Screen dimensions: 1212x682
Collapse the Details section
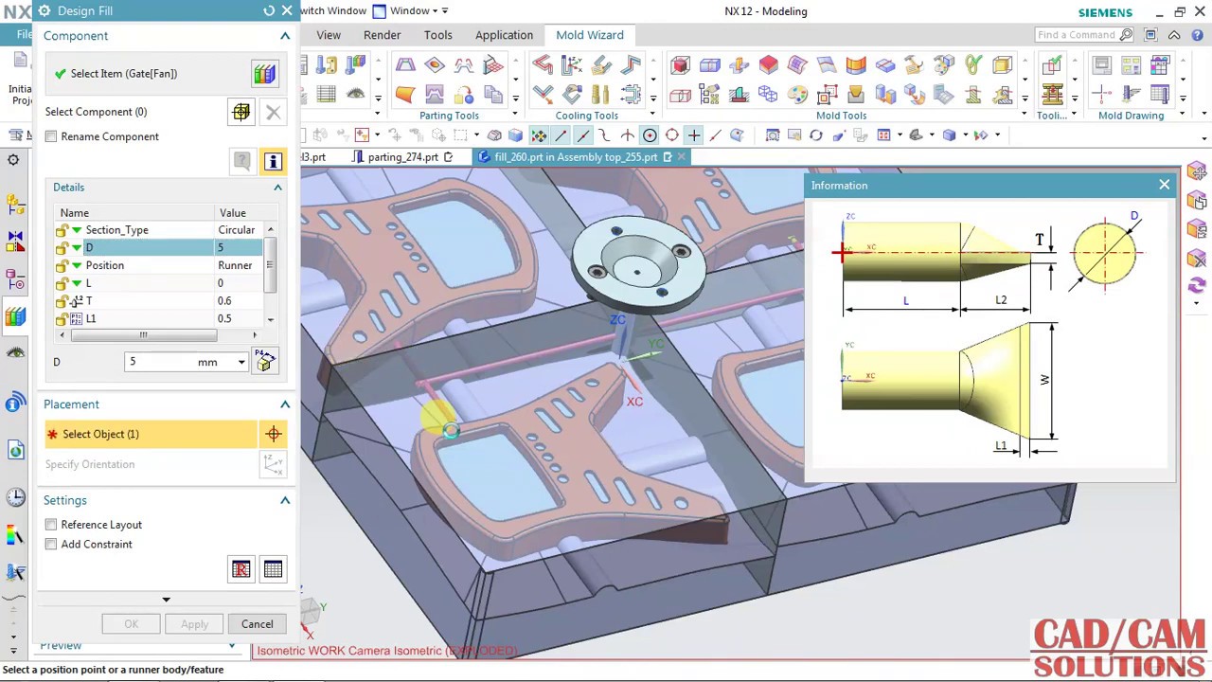pyautogui.click(x=277, y=188)
